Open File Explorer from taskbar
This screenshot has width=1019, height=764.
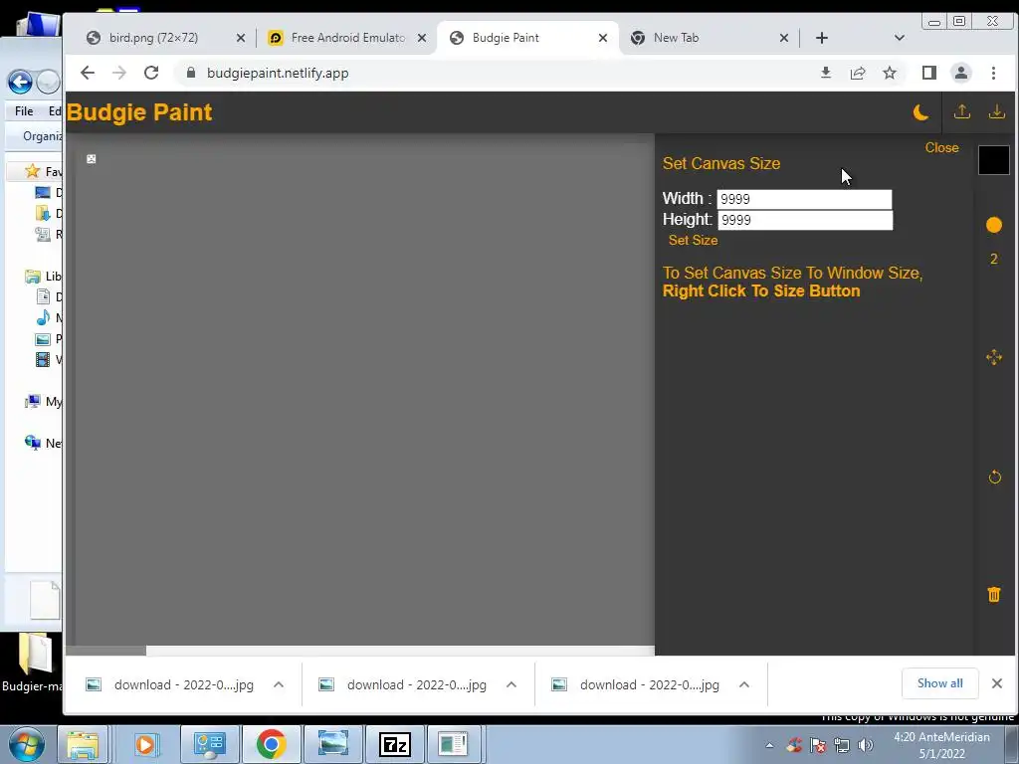(x=83, y=744)
